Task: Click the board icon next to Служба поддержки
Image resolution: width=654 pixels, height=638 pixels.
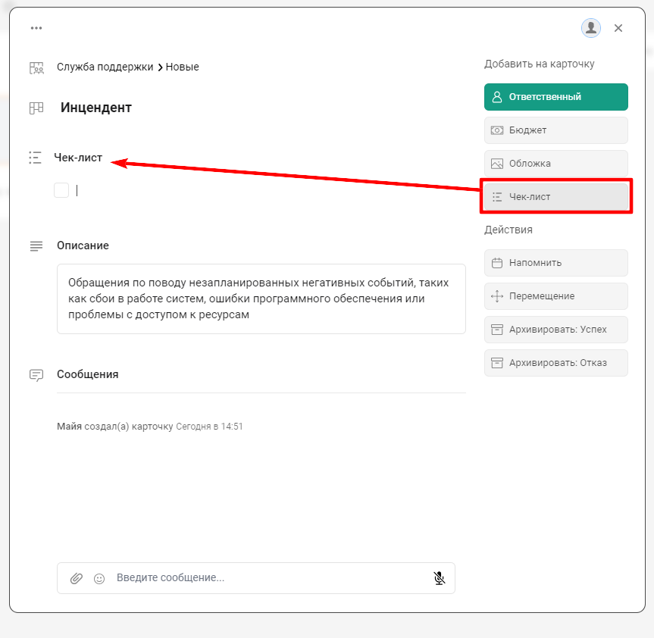Action: click(36, 67)
